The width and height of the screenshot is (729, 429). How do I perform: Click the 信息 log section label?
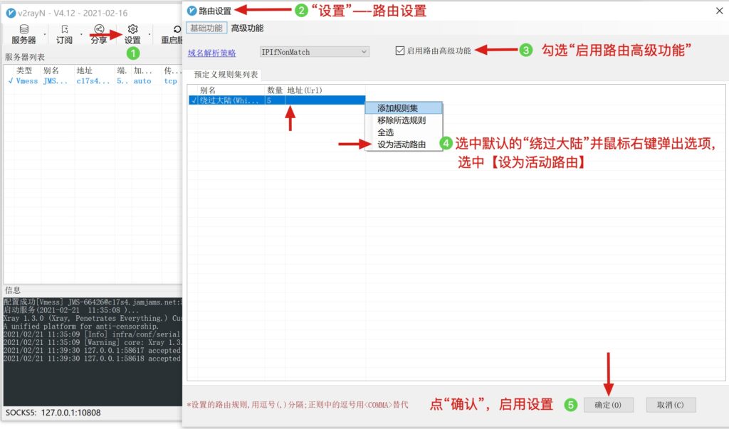tap(13, 290)
